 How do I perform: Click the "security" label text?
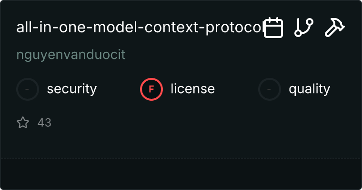[72, 89]
